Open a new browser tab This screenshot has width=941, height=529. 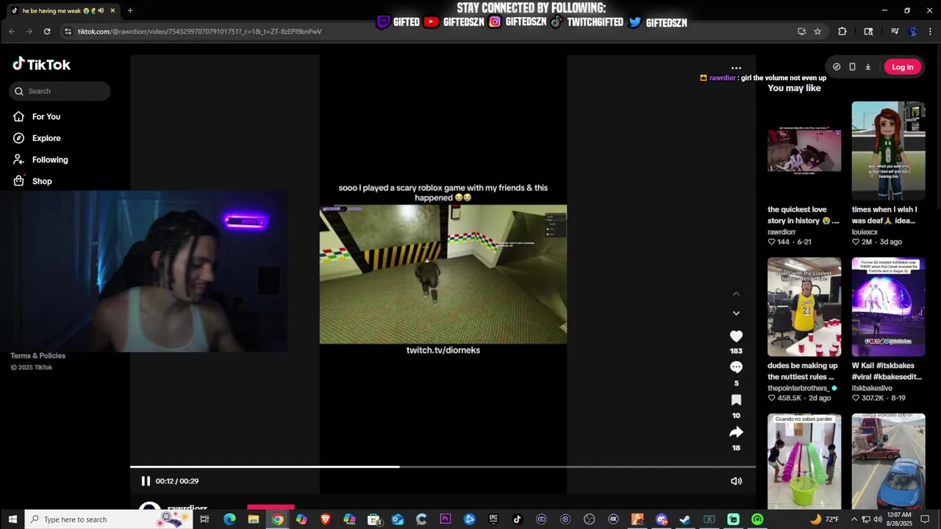click(x=130, y=10)
